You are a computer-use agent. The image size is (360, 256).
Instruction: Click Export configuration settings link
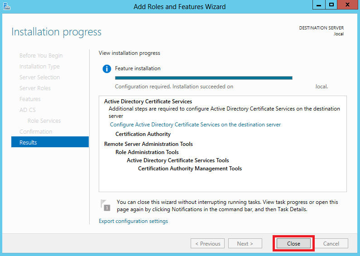click(134, 221)
